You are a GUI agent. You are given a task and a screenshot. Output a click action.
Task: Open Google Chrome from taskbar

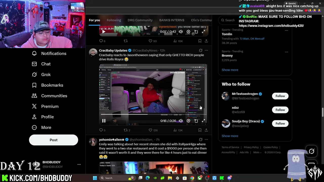pyautogui.click(x=192, y=178)
